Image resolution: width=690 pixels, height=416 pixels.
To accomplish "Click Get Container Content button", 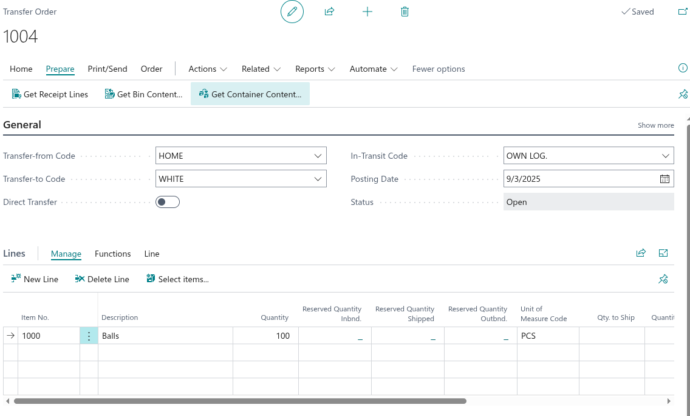I will click(250, 94).
